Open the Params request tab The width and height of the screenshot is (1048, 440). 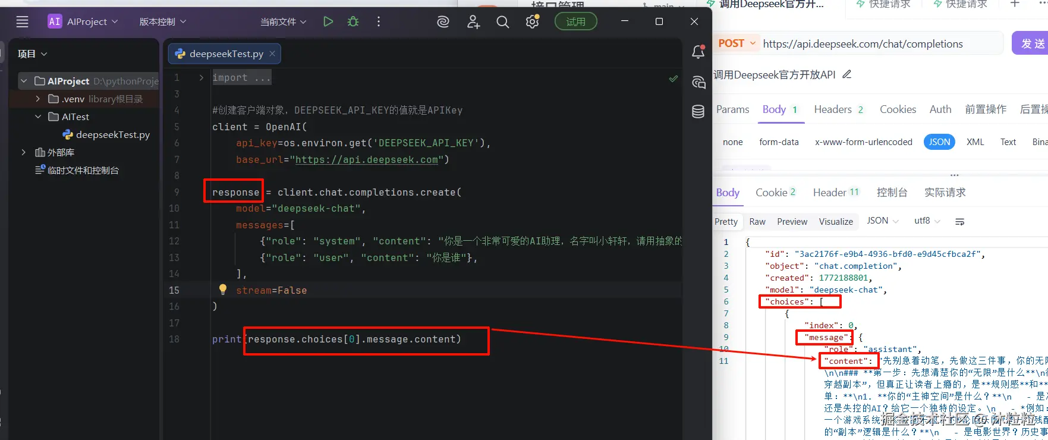coord(732,109)
